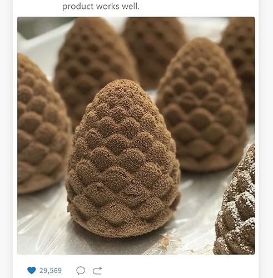Click the center pine cone cake in photo
The height and width of the screenshot is (278, 273).
tap(123, 160)
